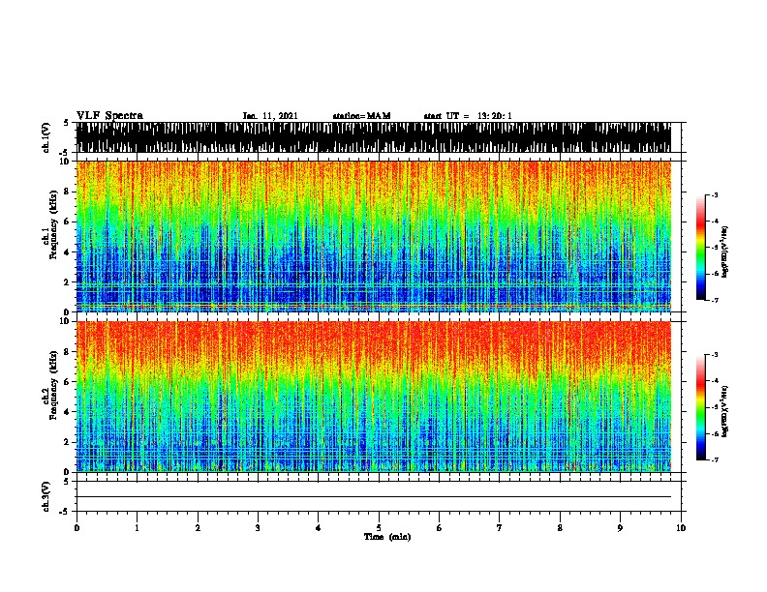Click time axis tick label "8"
The width and height of the screenshot is (767, 592).
pyautogui.click(x=560, y=528)
